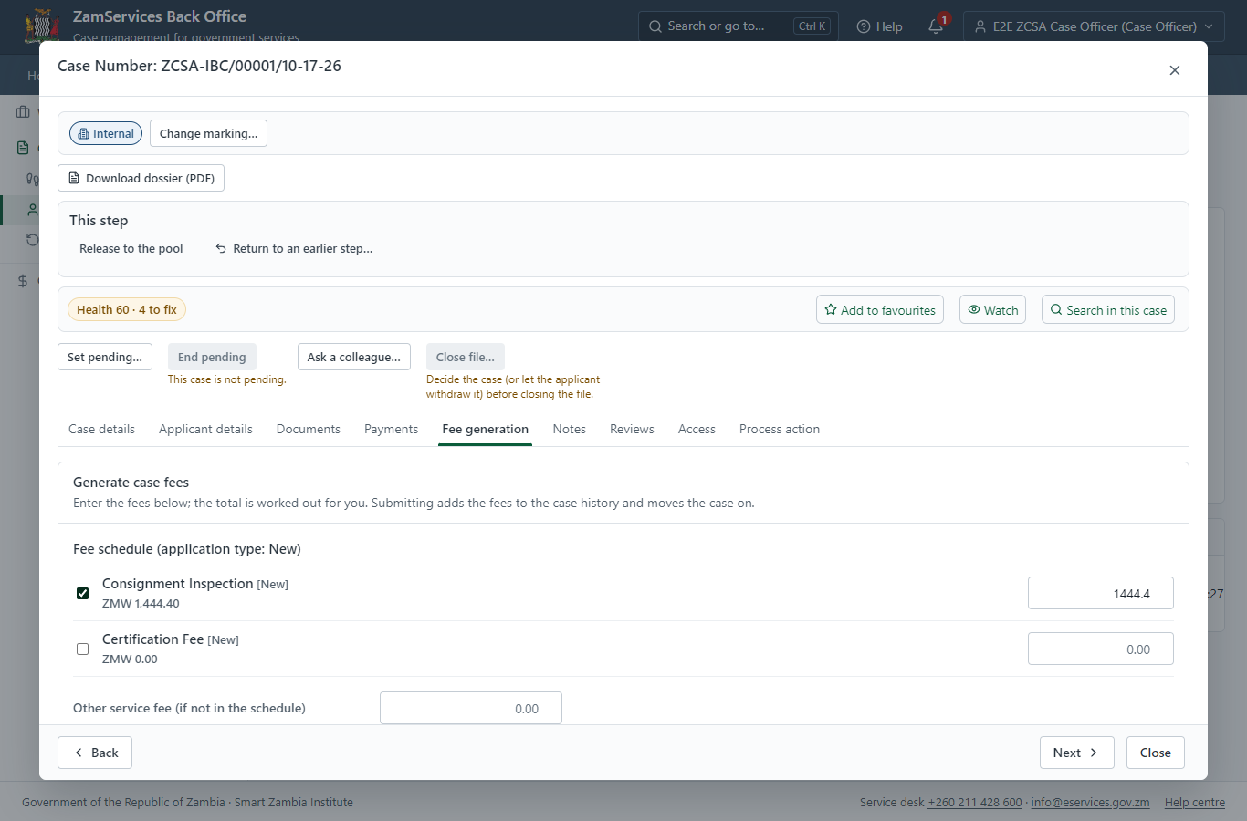Click the Download dossier (PDF) button
The height and width of the screenshot is (821, 1247).
141,178
